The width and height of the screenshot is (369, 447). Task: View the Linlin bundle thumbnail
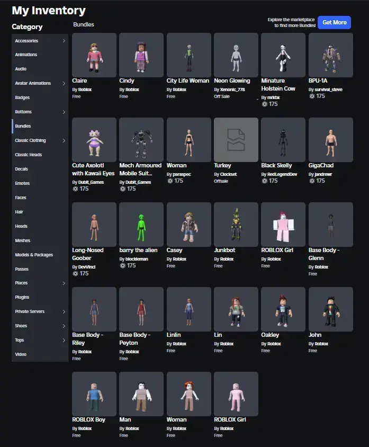pos(188,309)
